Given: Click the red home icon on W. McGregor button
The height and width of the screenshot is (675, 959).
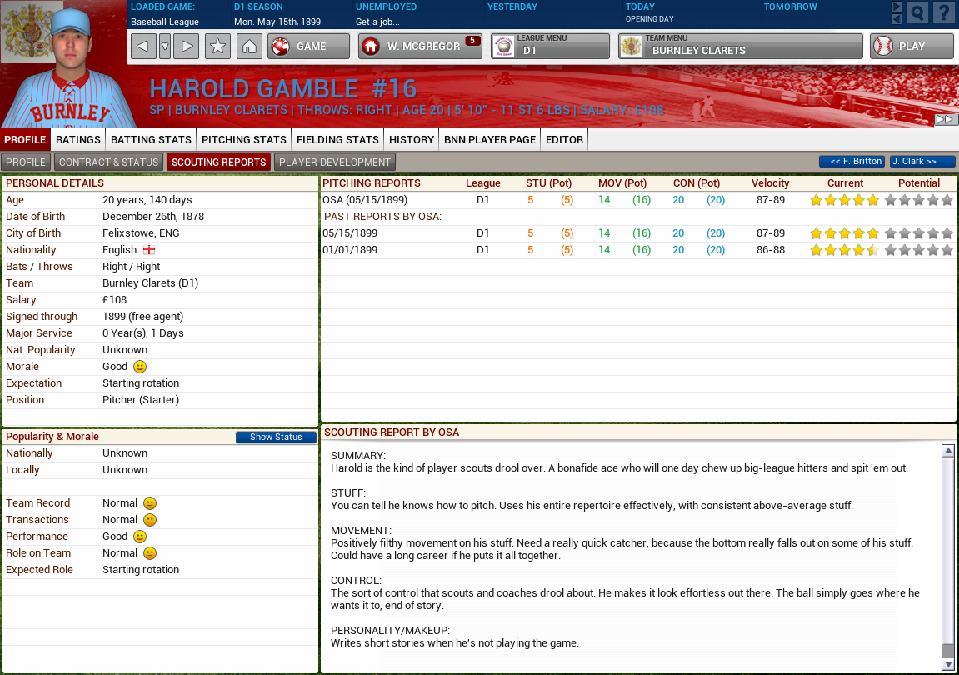Looking at the screenshot, I should [372, 46].
